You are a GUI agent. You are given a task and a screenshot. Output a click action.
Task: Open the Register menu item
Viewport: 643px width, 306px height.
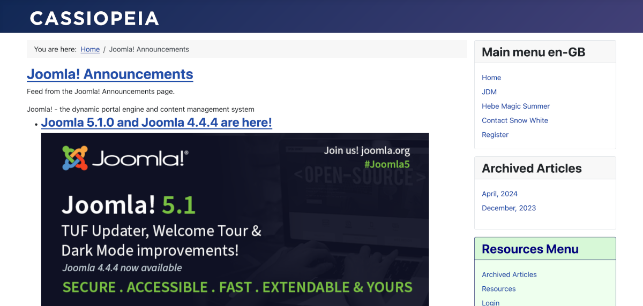click(x=495, y=135)
